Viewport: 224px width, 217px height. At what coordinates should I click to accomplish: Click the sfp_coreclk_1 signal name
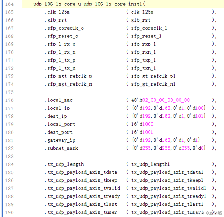coord(149,28)
